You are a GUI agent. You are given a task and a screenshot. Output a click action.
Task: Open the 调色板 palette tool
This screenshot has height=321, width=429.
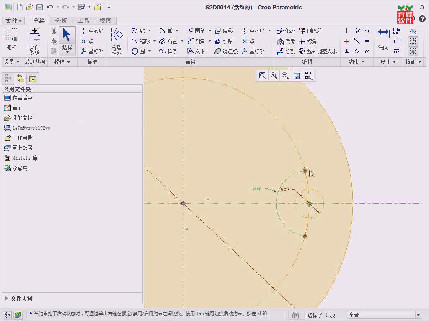pyautogui.click(x=226, y=51)
